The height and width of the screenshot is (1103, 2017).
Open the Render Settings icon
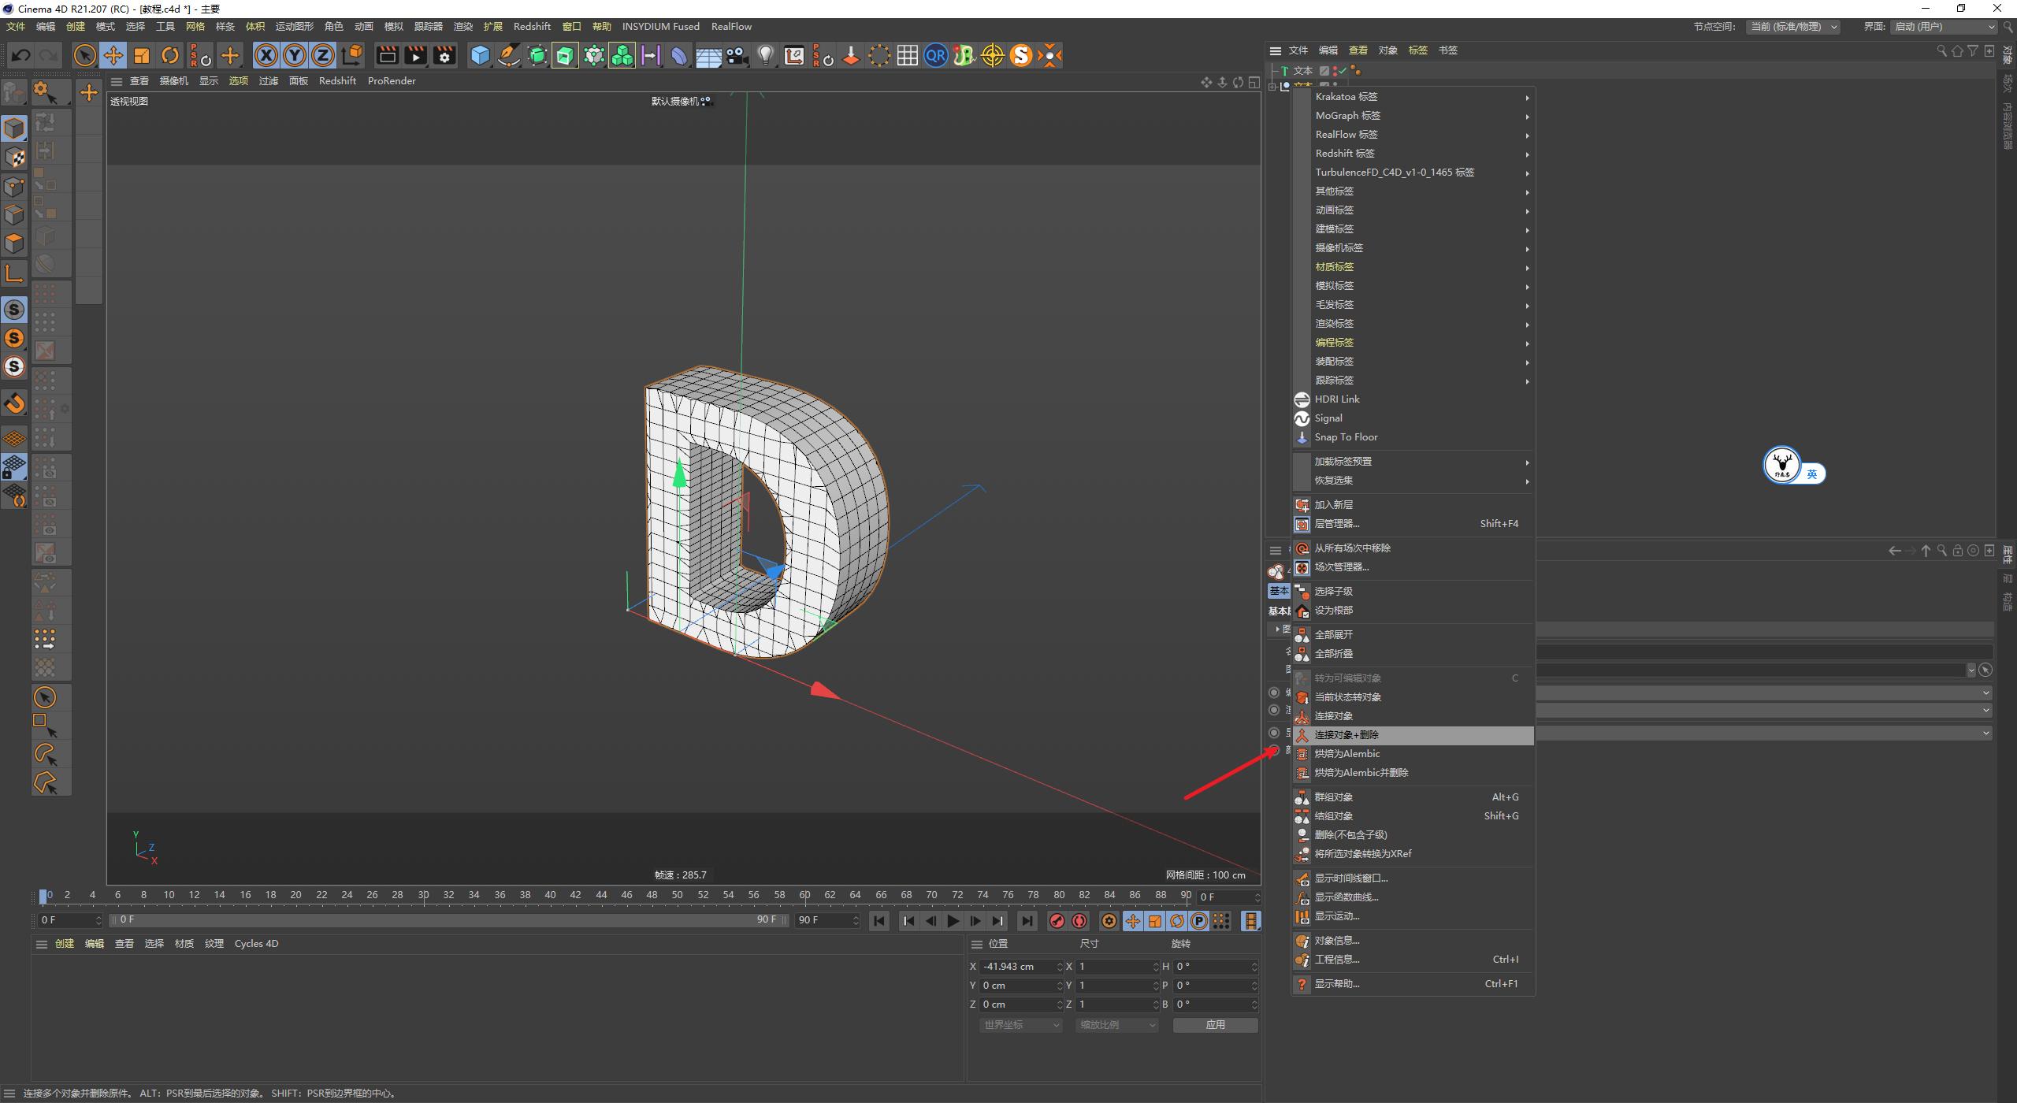click(444, 55)
